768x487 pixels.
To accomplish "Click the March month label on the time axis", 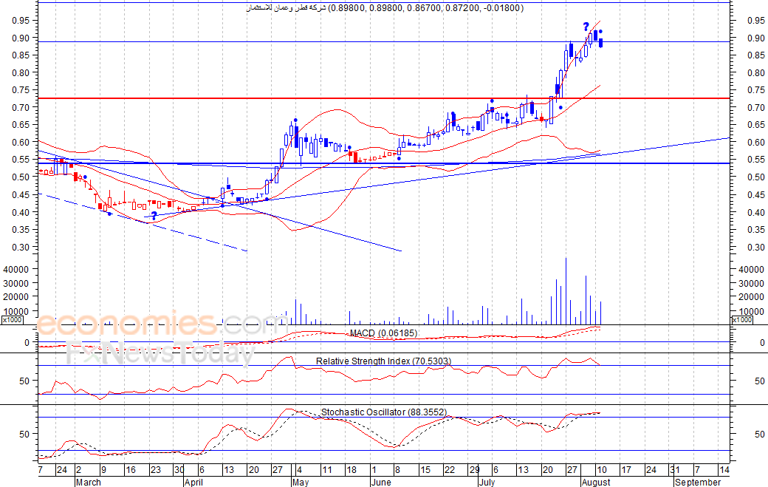I will pos(88,482).
